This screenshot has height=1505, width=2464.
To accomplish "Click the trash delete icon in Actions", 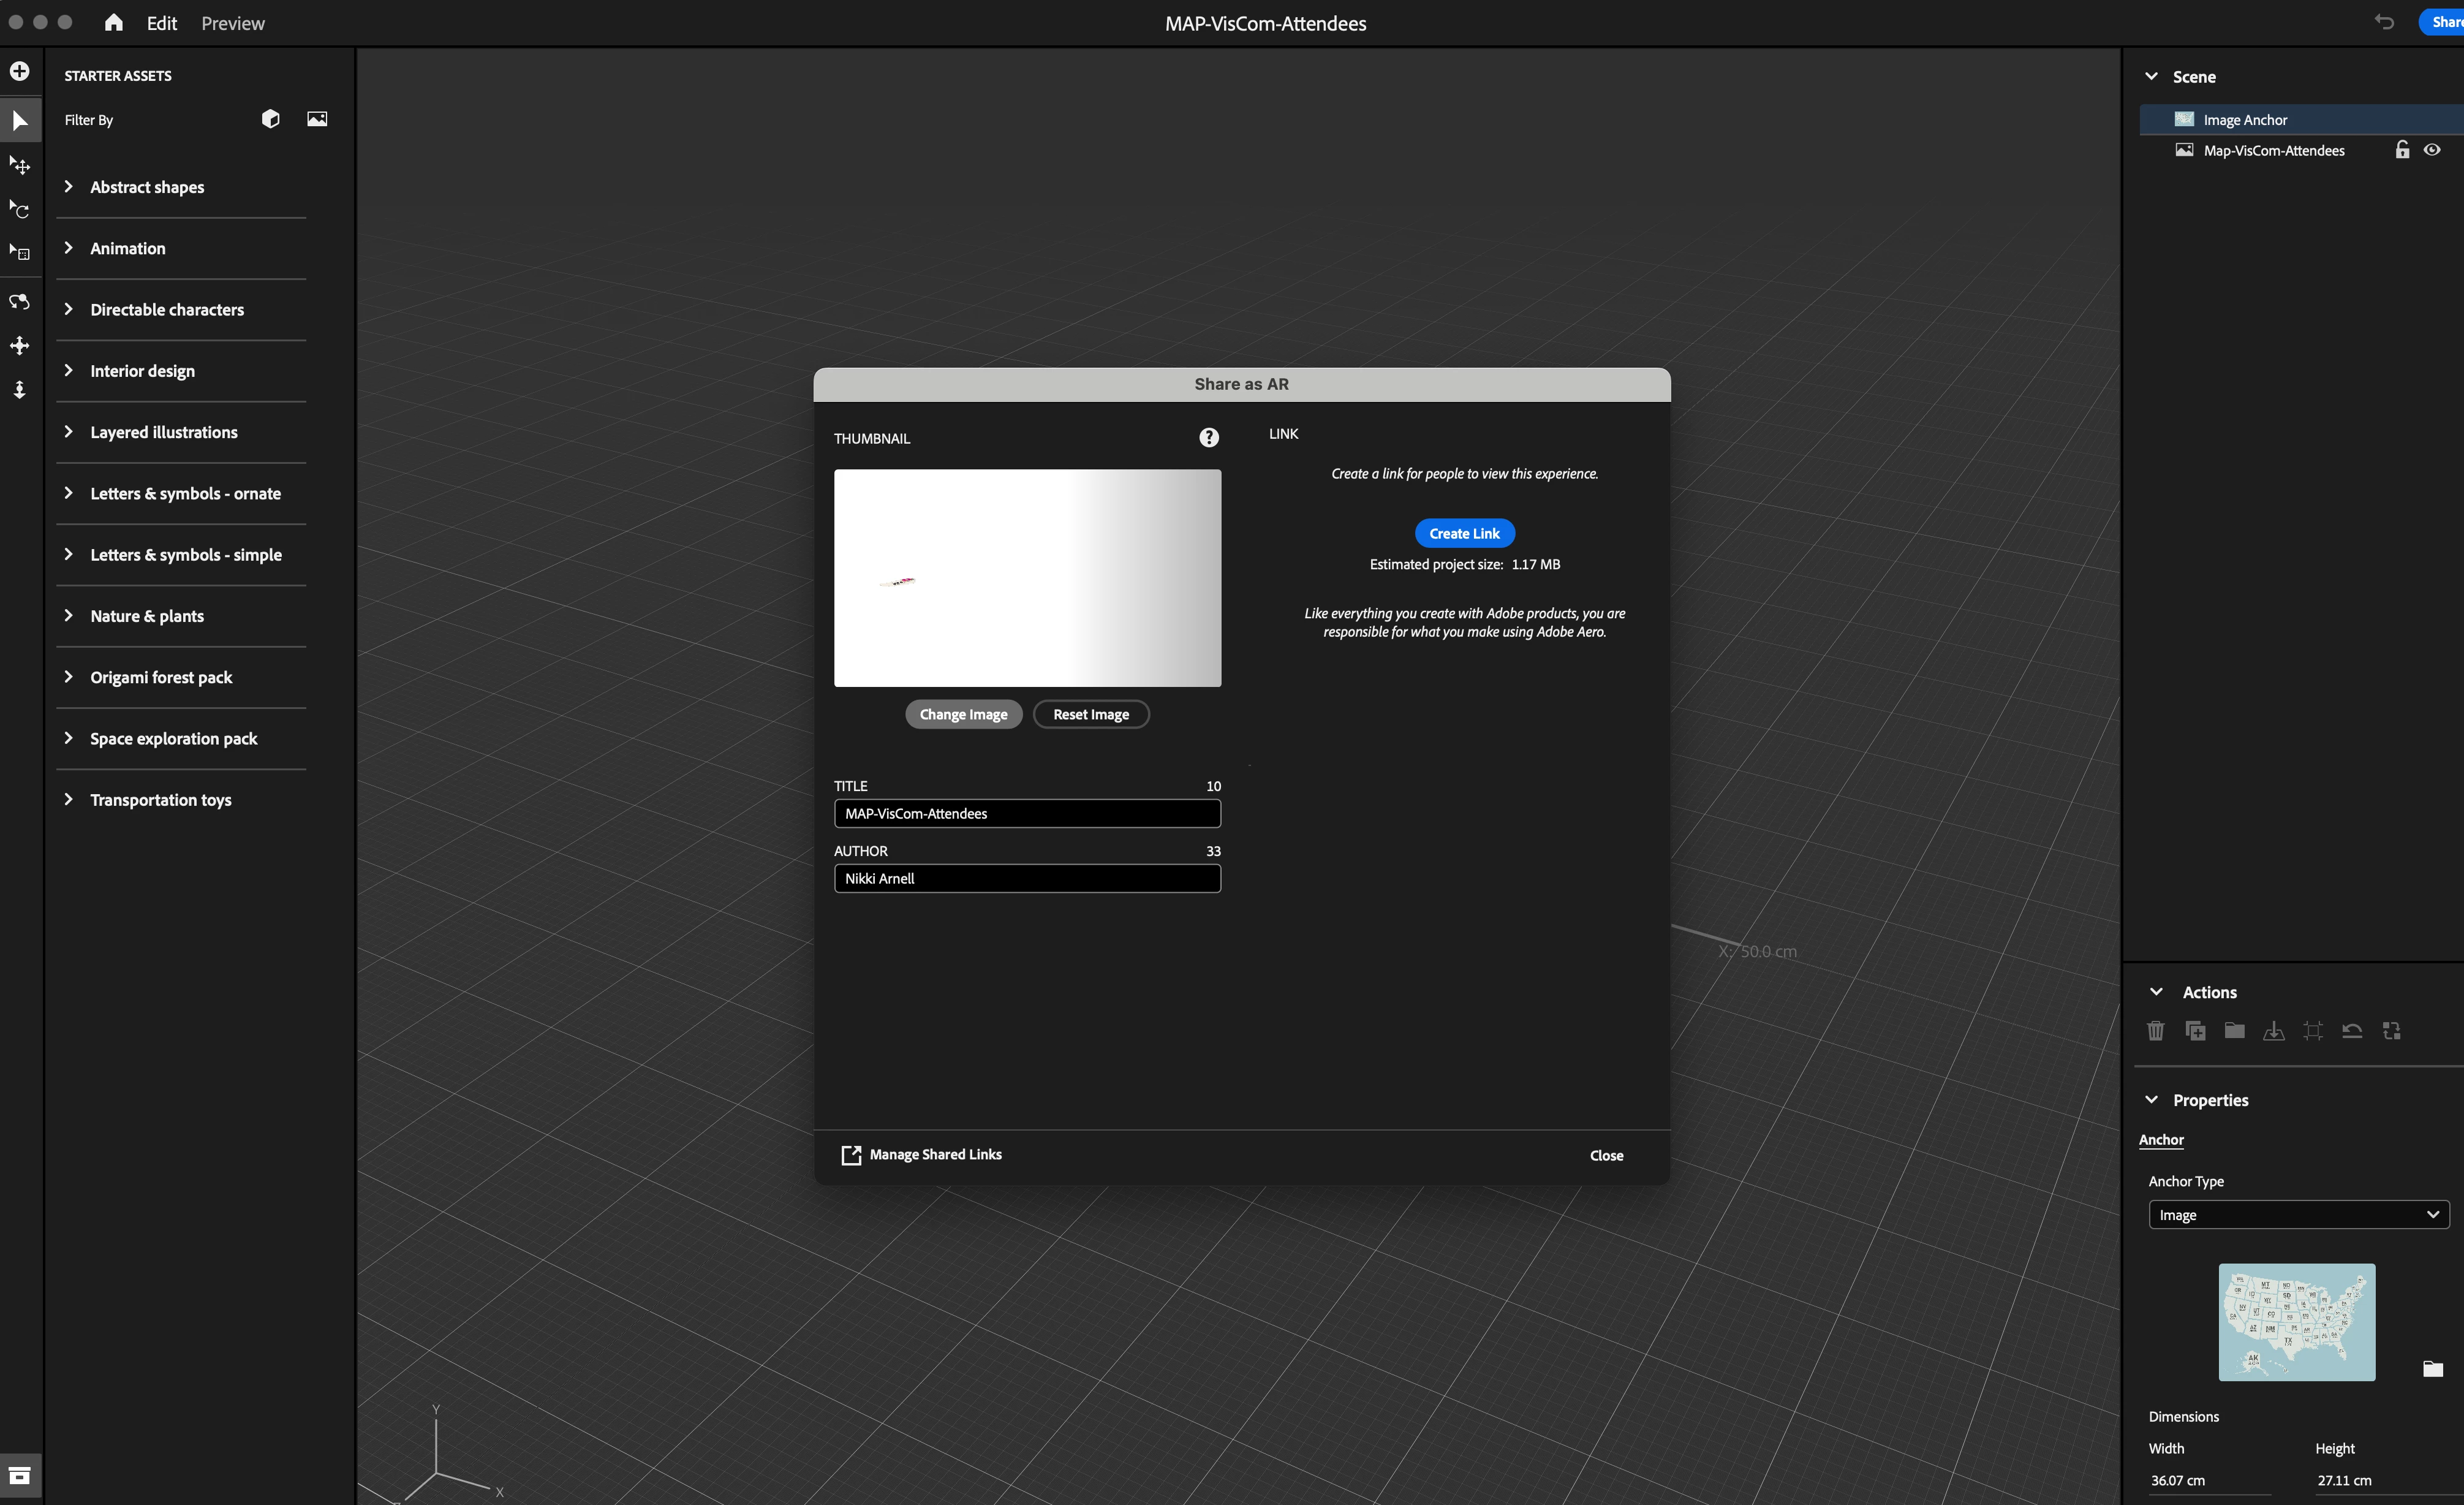I will [x=2156, y=1030].
